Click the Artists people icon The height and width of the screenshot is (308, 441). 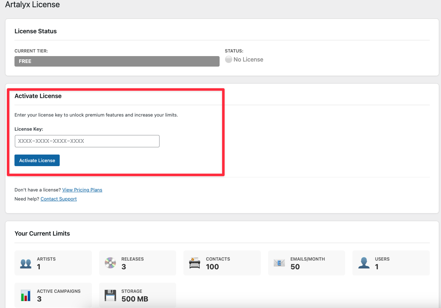(x=26, y=263)
